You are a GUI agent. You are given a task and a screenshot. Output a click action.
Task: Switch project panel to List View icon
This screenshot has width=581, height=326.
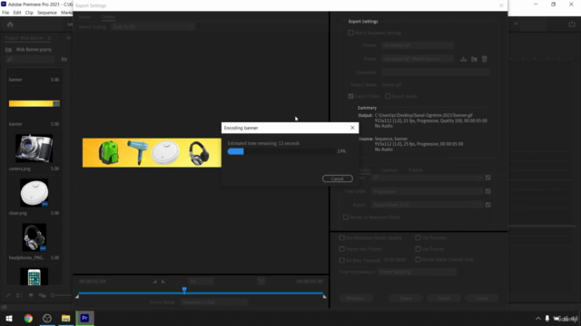point(19,295)
